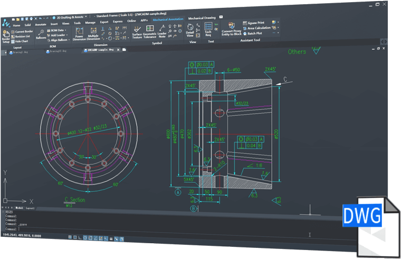Toggle the grid display in status bar
This screenshot has height=259, width=401.
pos(75,237)
